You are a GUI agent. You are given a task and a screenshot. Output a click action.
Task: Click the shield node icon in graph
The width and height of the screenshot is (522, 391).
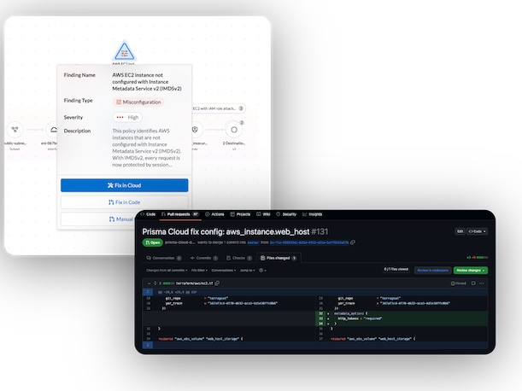pos(196,130)
